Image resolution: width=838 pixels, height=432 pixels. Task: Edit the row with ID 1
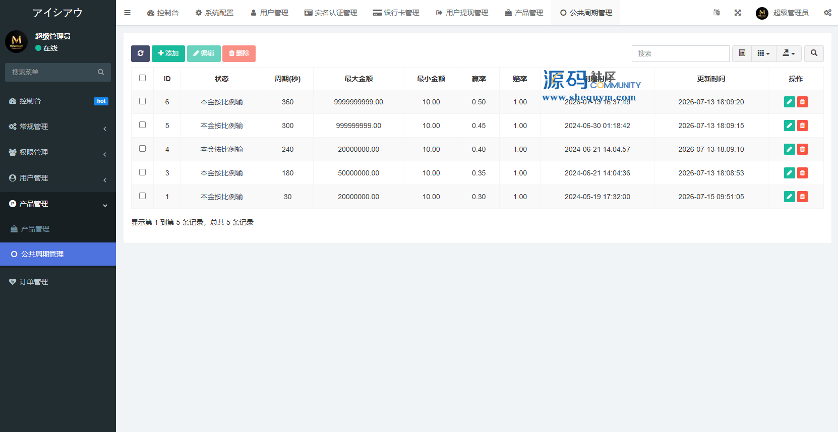(790, 197)
